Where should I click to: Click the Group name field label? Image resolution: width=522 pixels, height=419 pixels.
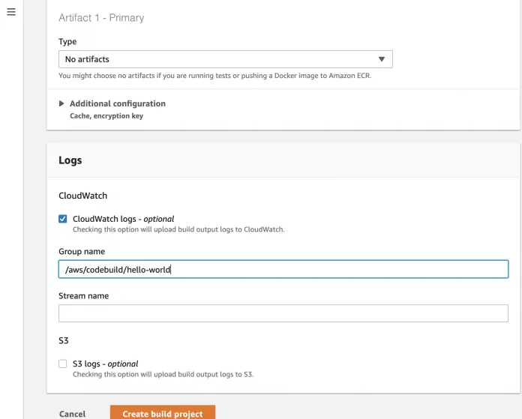pos(82,252)
